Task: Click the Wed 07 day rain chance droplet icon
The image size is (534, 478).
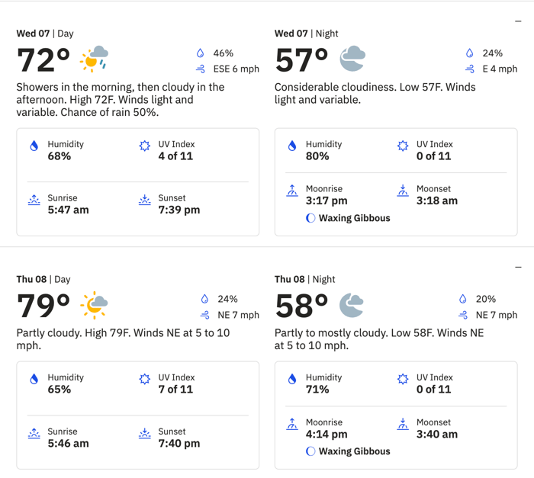Action: click(201, 53)
